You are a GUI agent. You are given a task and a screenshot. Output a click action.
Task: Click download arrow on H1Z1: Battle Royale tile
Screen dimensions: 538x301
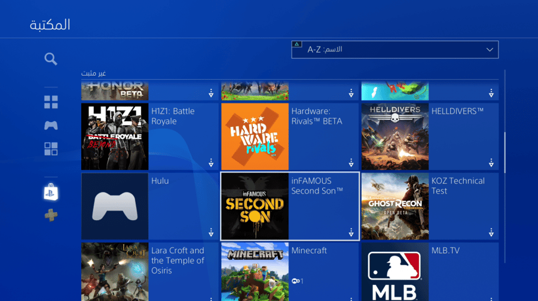click(211, 163)
